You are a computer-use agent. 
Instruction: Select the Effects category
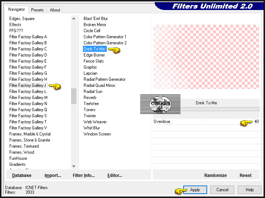15,25
